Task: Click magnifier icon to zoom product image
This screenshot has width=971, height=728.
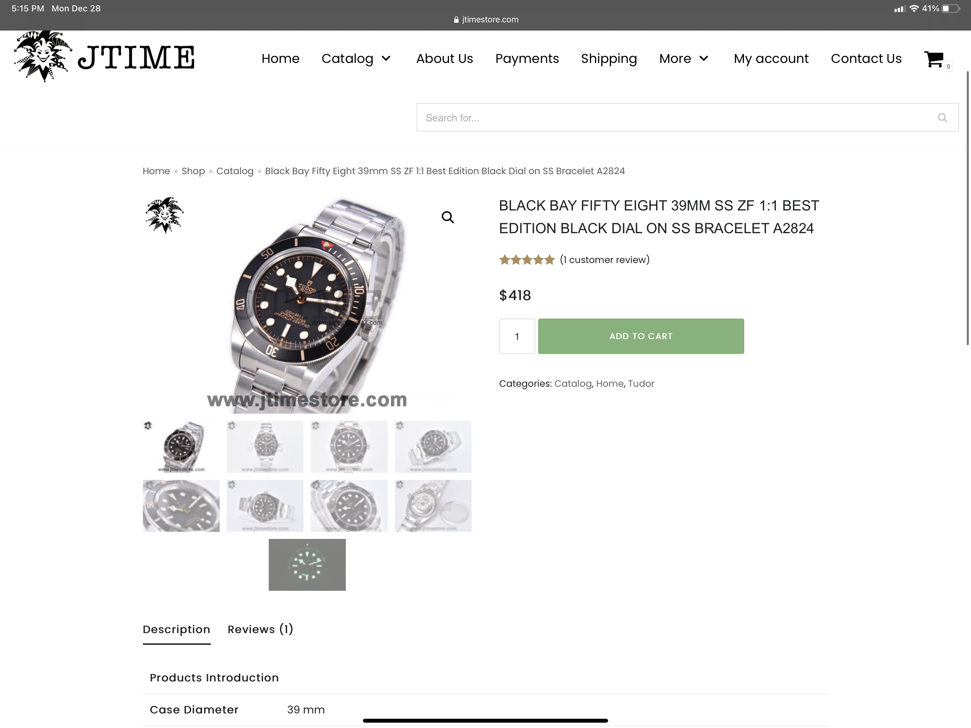Action: (x=447, y=217)
